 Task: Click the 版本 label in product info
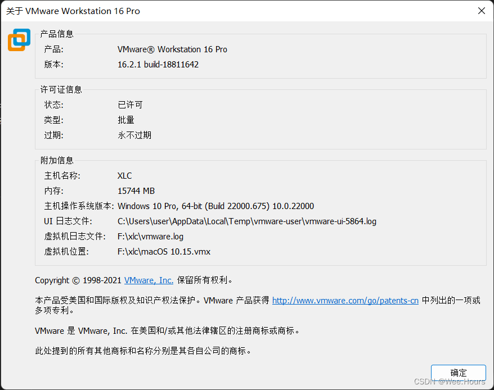[x=54, y=65]
